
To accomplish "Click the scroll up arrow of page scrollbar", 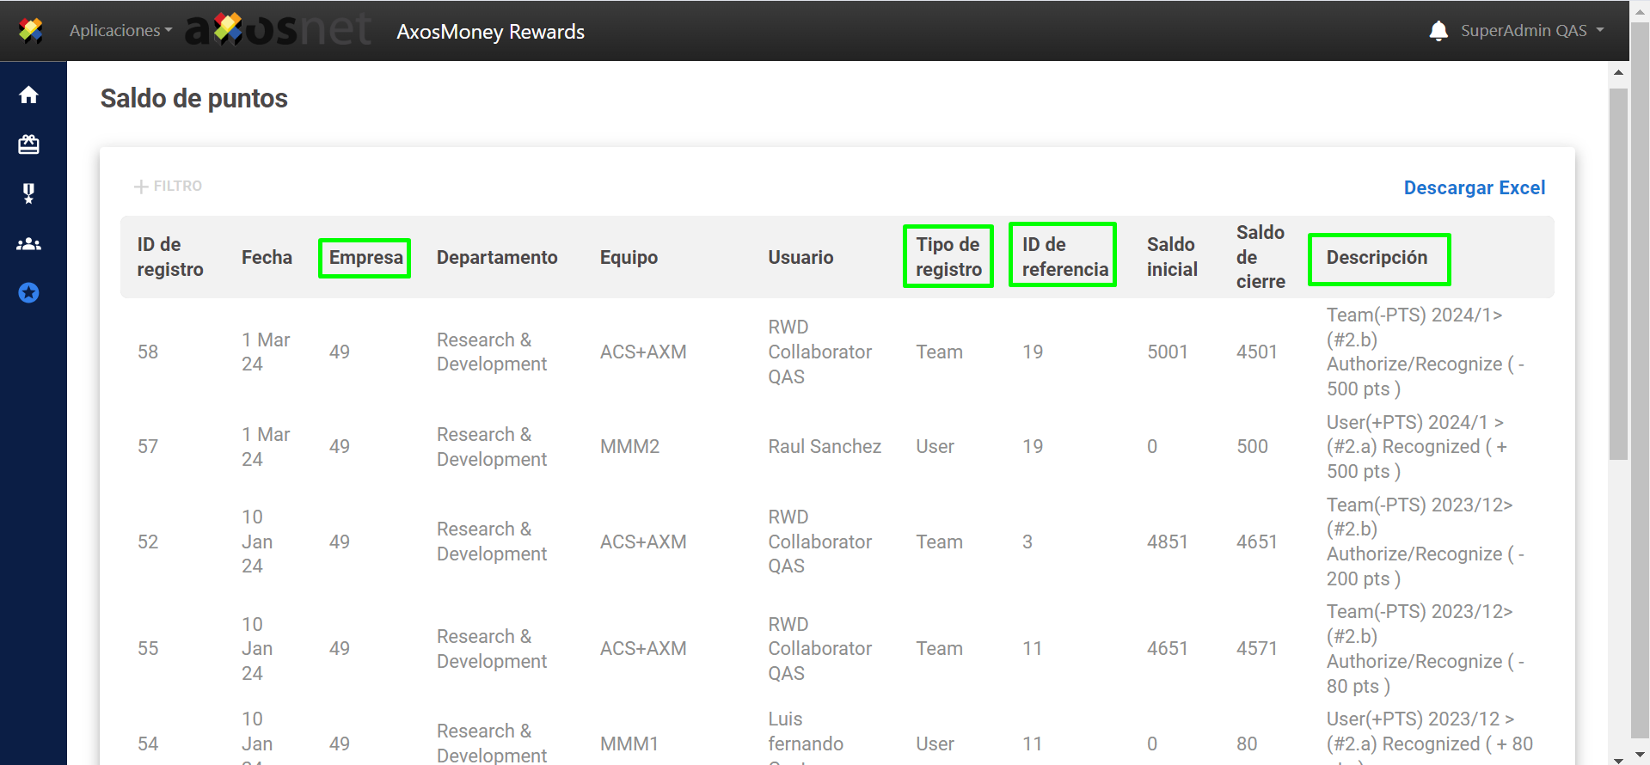I will 1618,73.
